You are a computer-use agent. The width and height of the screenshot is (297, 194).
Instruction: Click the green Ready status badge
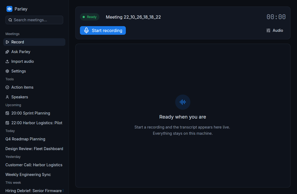point(90,17)
